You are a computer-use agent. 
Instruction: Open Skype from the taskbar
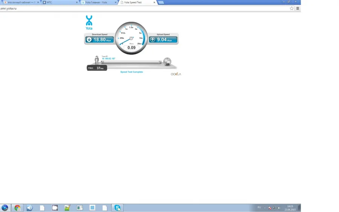[x=118, y=208]
